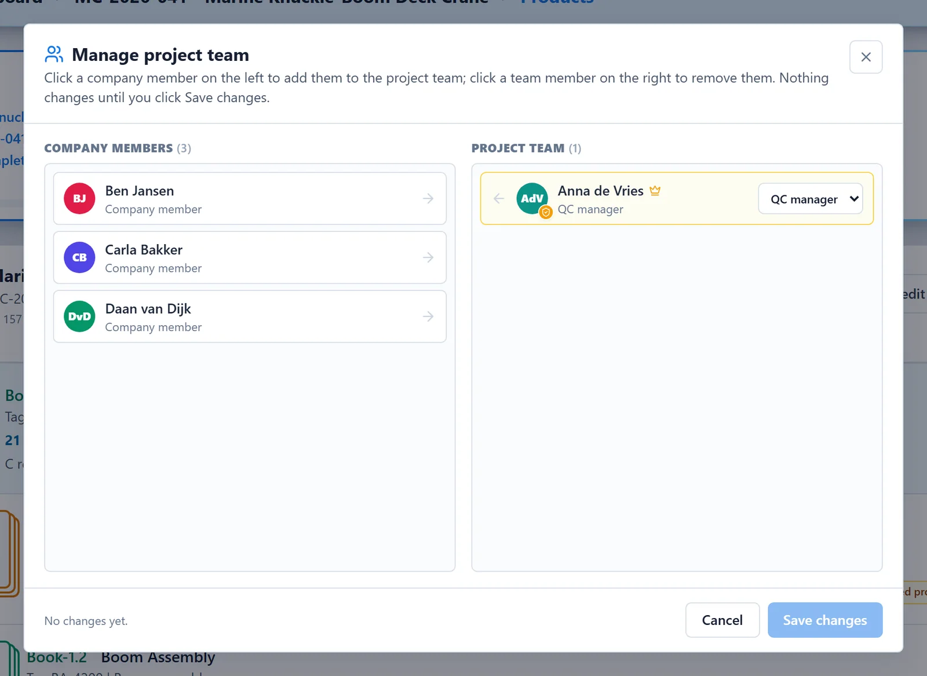The height and width of the screenshot is (676, 927).
Task: Click 'QC manager' subtitle under Anna de Vries
Action: [x=590, y=209]
